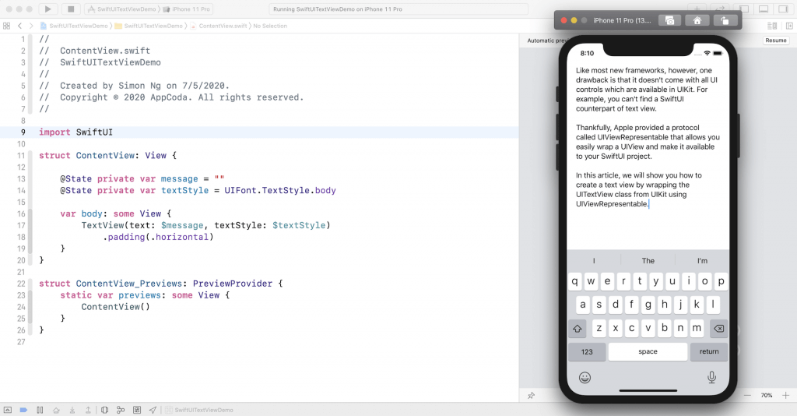797x416 pixels.
Task: Open the related items grid icon in the jump bar
Action: (6, 26)
